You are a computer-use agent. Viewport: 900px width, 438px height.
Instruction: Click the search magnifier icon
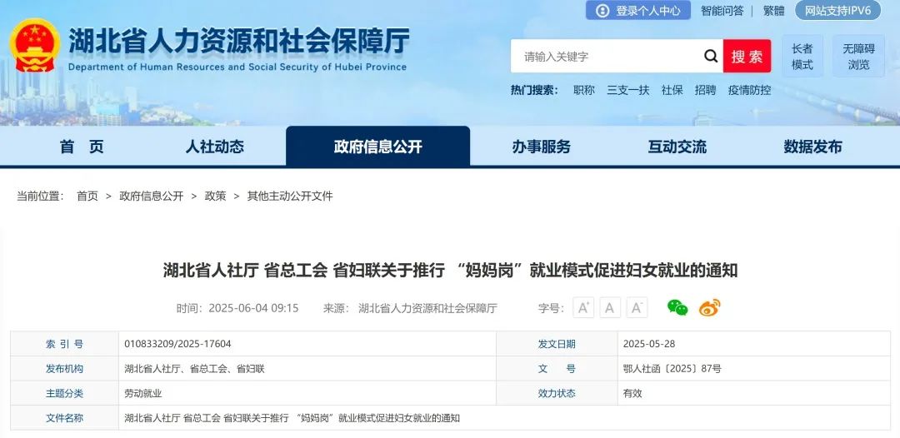tap(711, 56)
